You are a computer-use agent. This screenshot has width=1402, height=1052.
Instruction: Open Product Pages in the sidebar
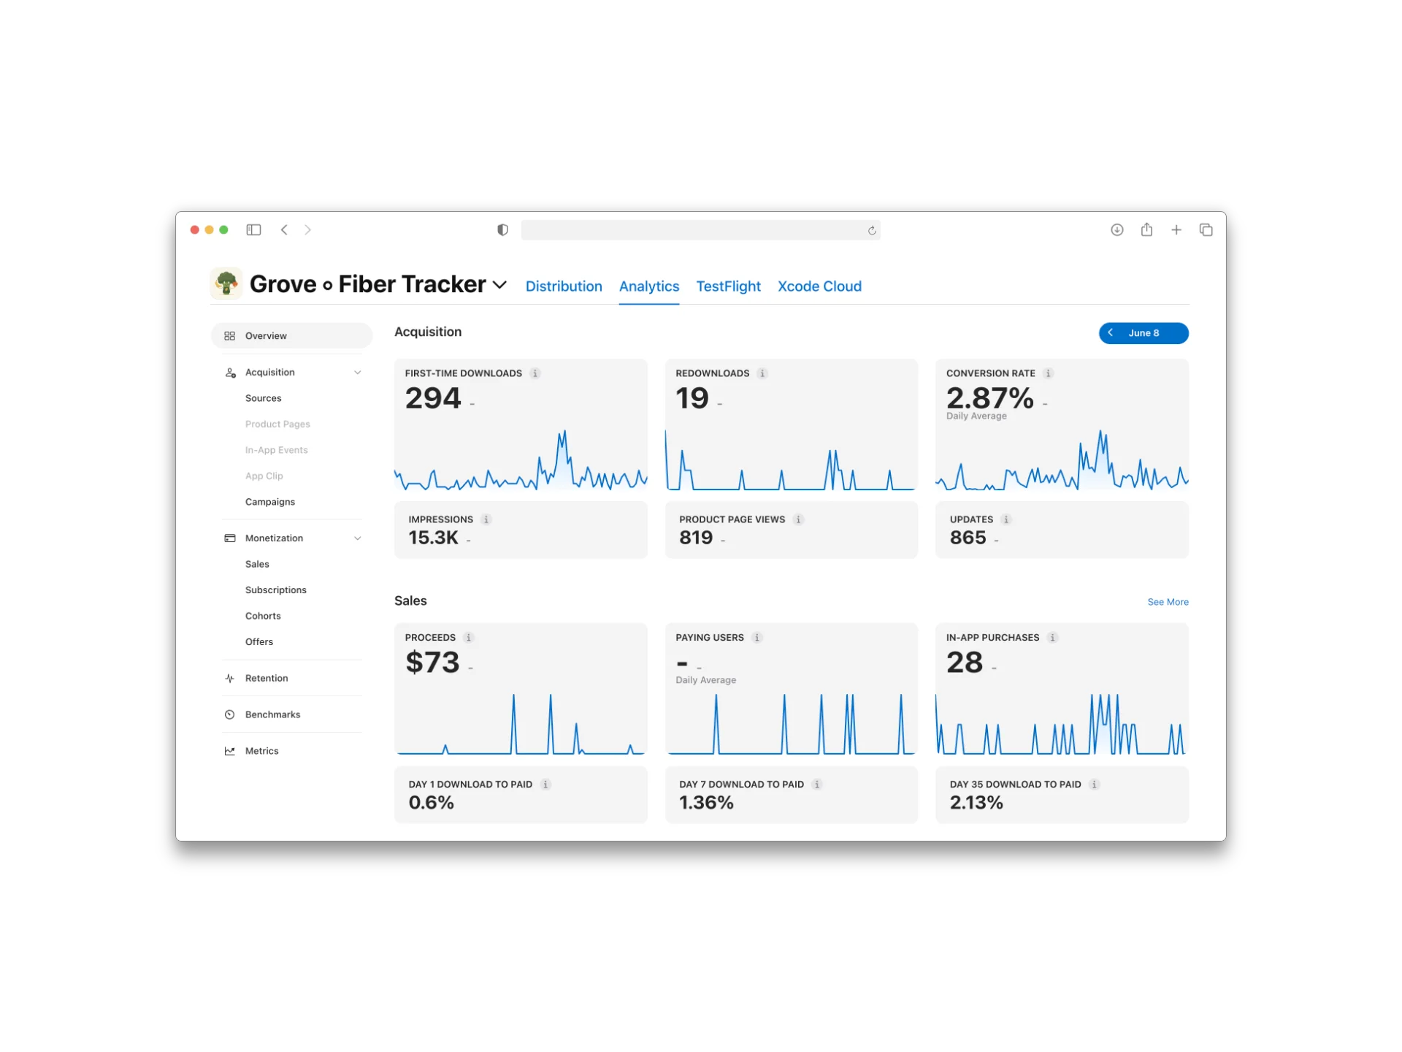click(277, 424)
